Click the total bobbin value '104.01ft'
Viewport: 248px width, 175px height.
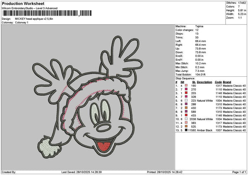click(x=200, y=75)
